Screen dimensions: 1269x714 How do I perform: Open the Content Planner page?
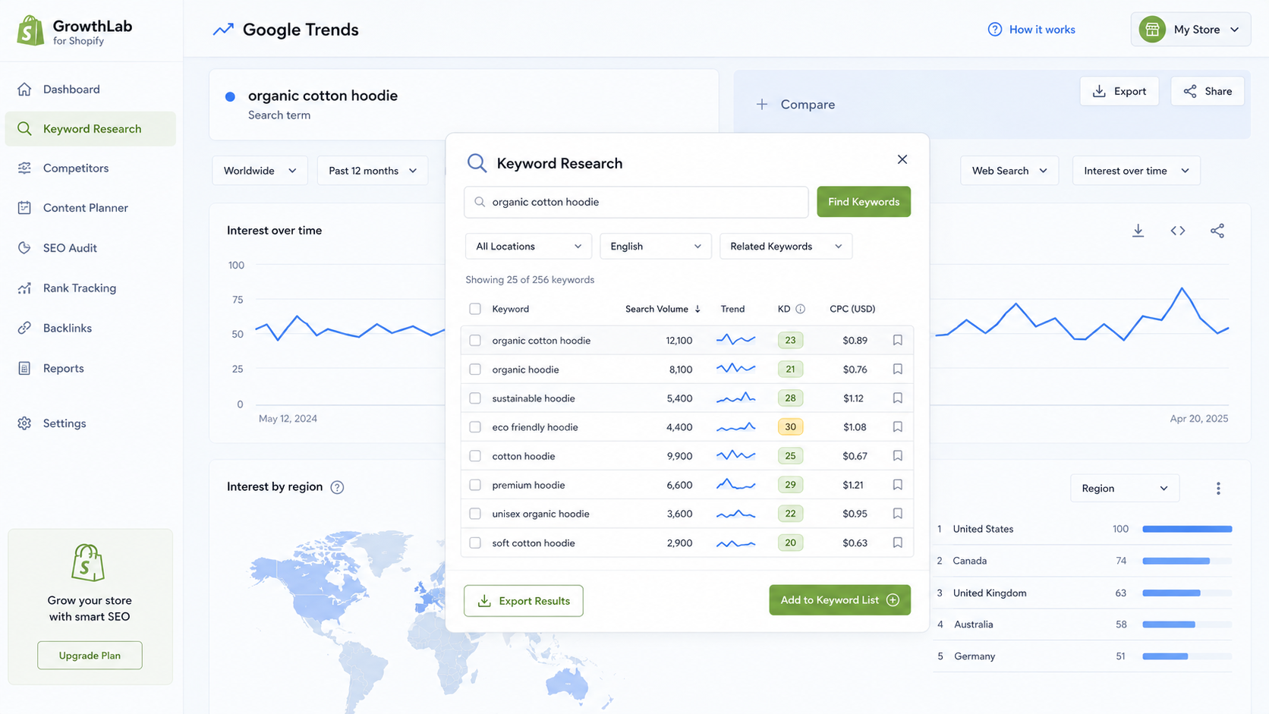click(90, 208)
